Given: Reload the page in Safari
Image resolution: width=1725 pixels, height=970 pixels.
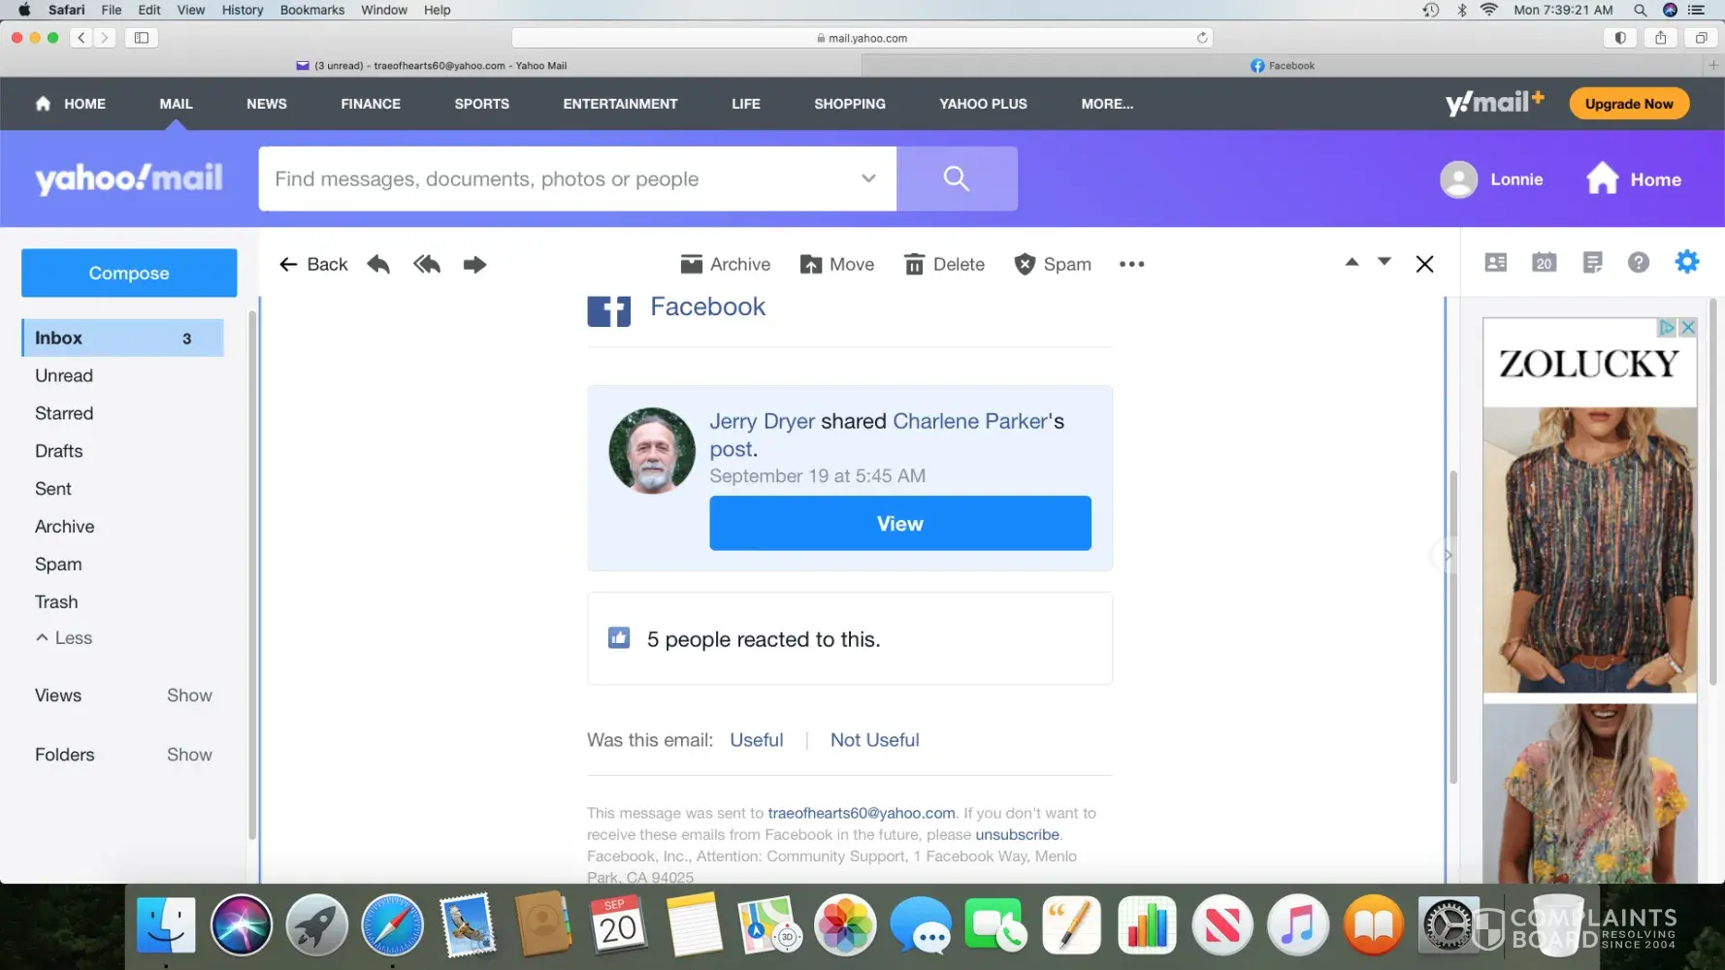Looking at the screenshot, I should click(x=1202, y=38).
